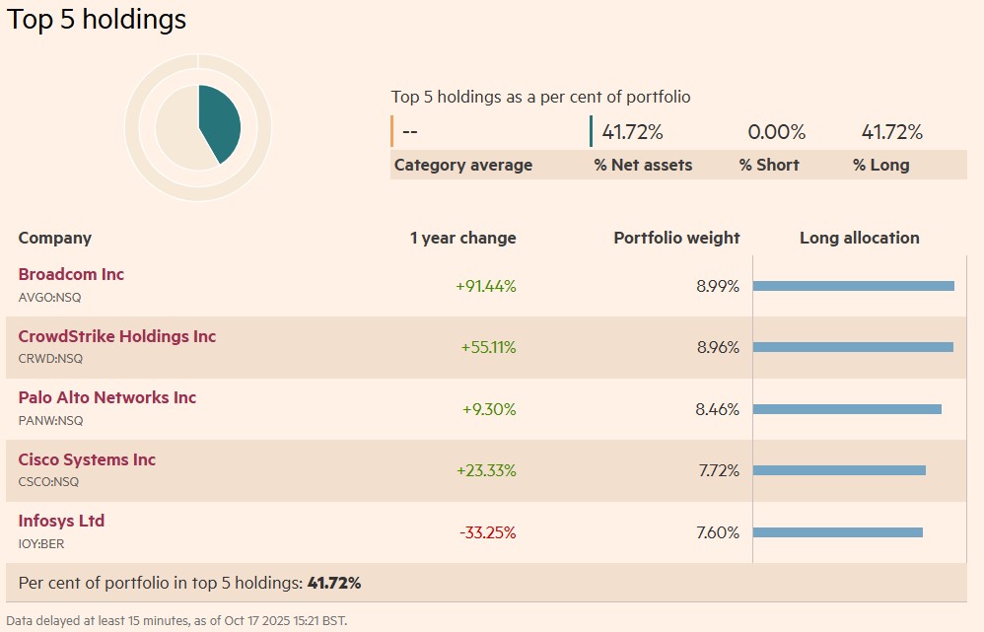Viewport: 984px width, 632px height.
Task: Open the Infosys Ltd company link
Action: (61, 521)
